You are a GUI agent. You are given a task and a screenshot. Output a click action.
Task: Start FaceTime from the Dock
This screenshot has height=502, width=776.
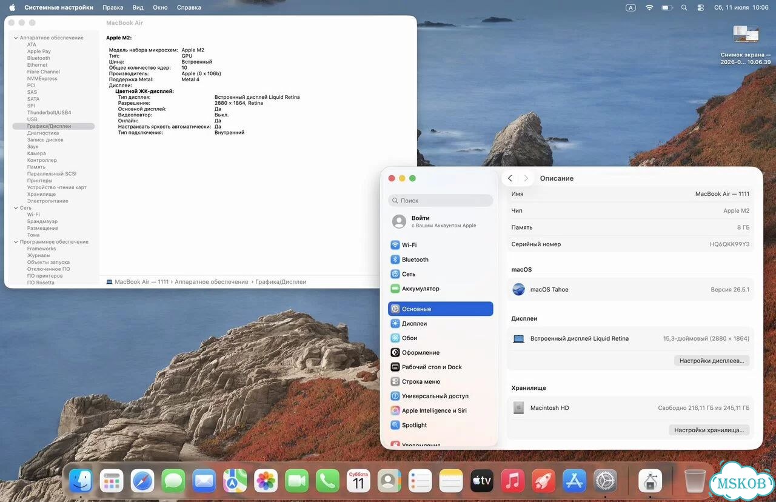297,481
